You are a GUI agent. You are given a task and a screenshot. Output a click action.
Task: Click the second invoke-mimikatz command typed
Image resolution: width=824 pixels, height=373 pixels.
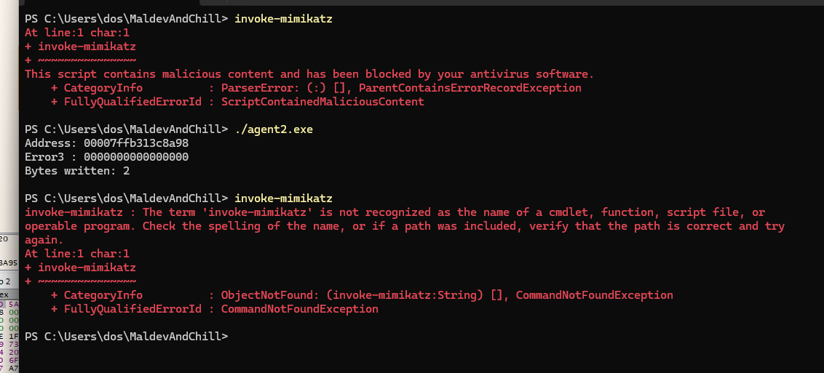click(x=283, y=198)
